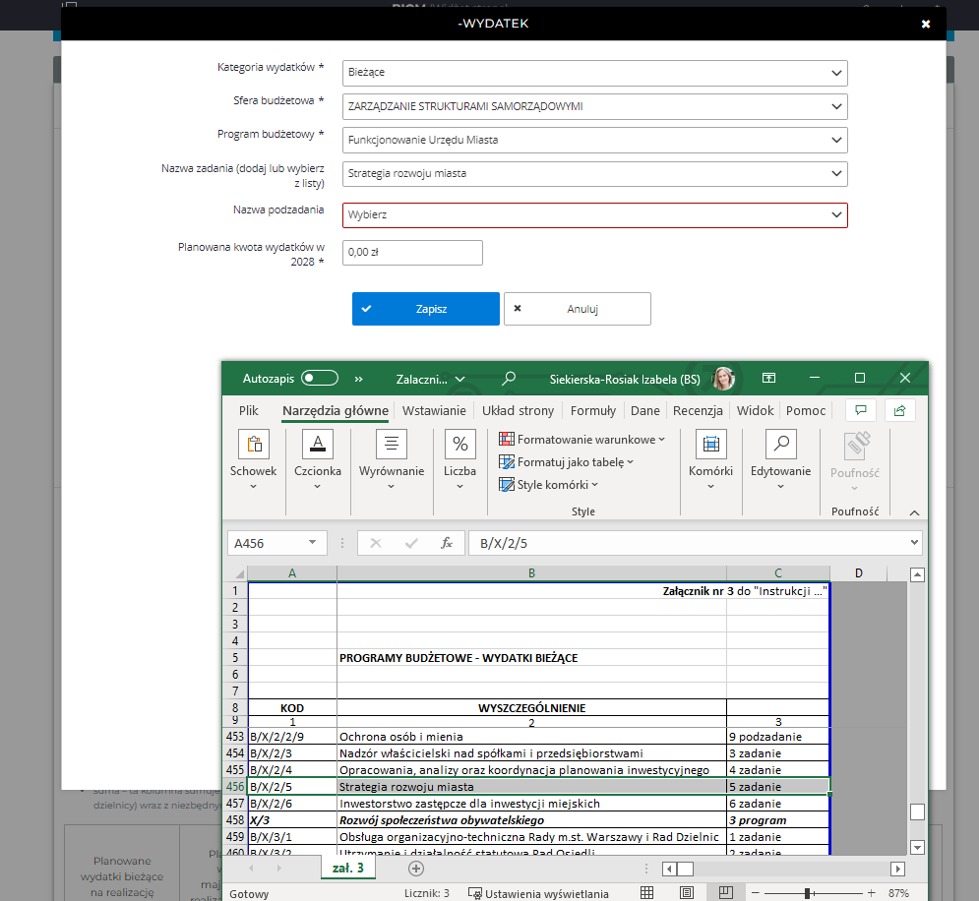
Task: Click the Komórki cells icon
Action: [710, 446]
